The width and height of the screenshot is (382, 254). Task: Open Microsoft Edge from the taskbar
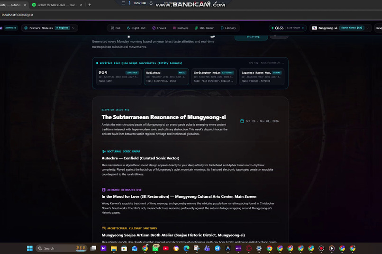[186, 248]
